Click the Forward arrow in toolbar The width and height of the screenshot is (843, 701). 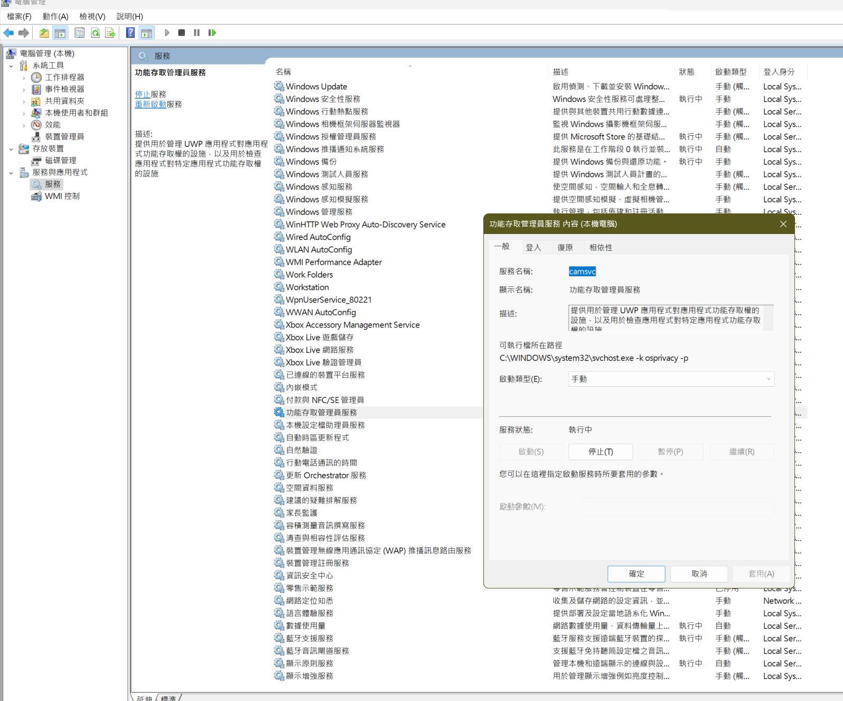click(x=23, y=33)
